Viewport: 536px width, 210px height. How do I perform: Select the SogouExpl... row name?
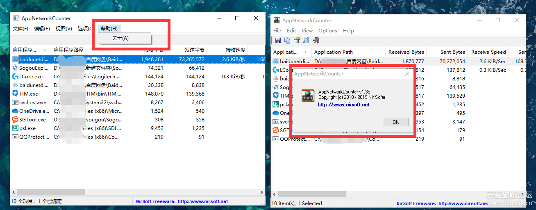[34, 68]
